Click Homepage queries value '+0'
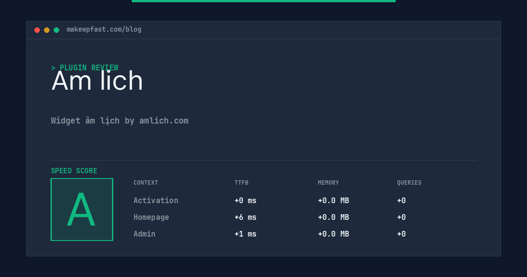 click(x=401, y=217)
